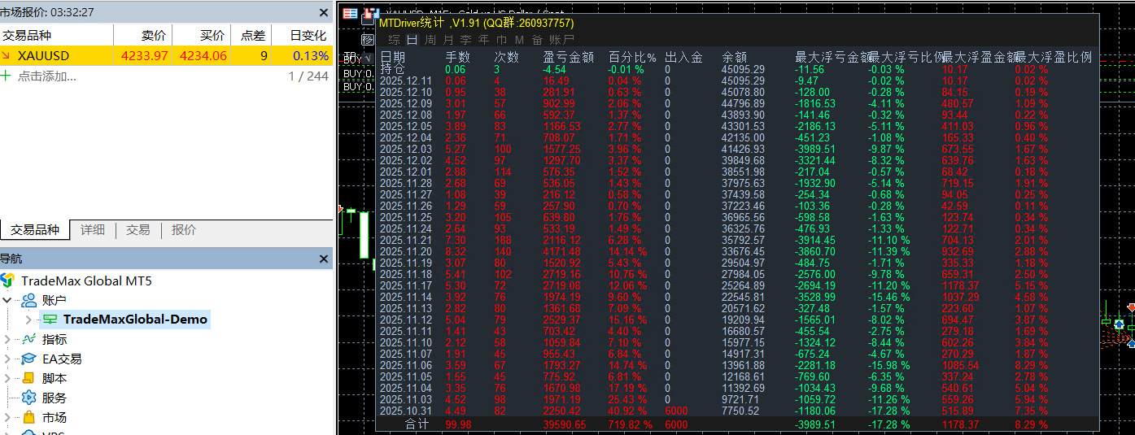Click the EA交易 graduation cap icon
This screenshot has height=435, width=1135.
pyautogui.click(x=28, y=359)
